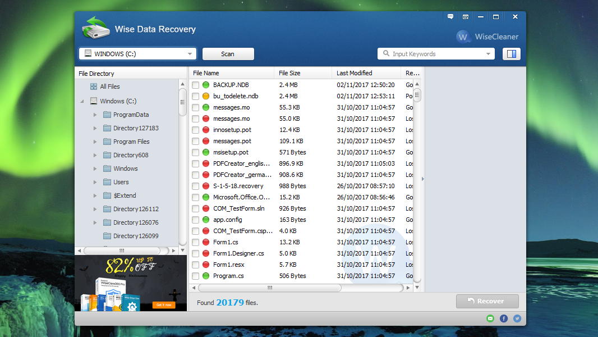Image resolution: width=598 pixels, height=337 pixels.
Task: Click the $Extend folder icon
Action: click(x=107, y=195)
